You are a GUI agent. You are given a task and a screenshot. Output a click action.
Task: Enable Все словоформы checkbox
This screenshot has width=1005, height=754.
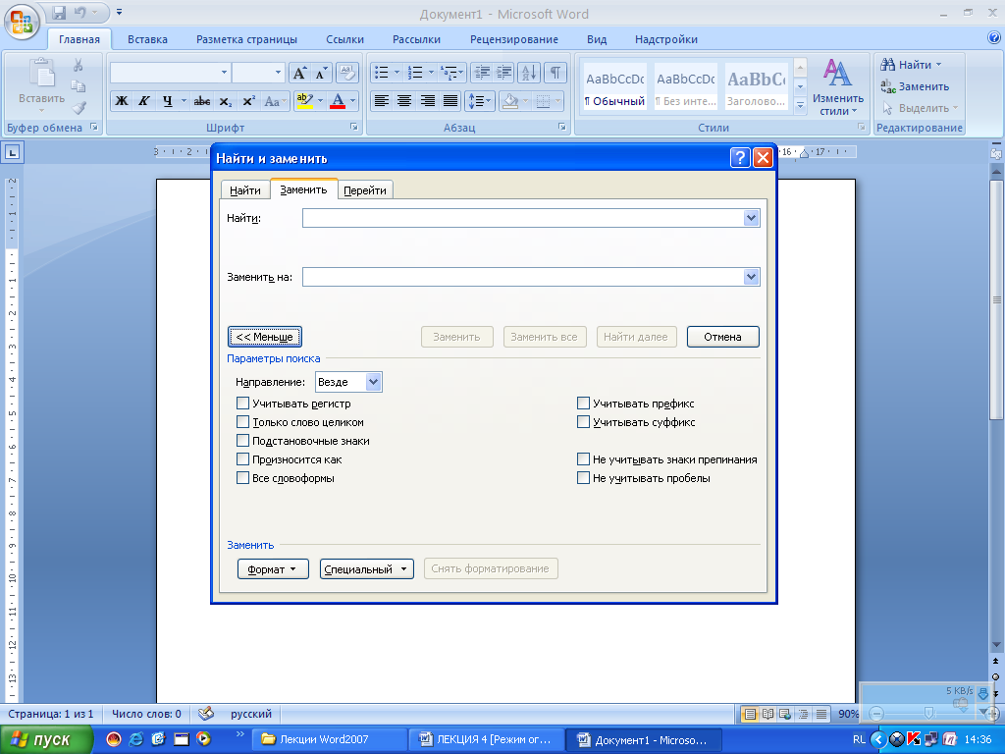click(243, 478)
